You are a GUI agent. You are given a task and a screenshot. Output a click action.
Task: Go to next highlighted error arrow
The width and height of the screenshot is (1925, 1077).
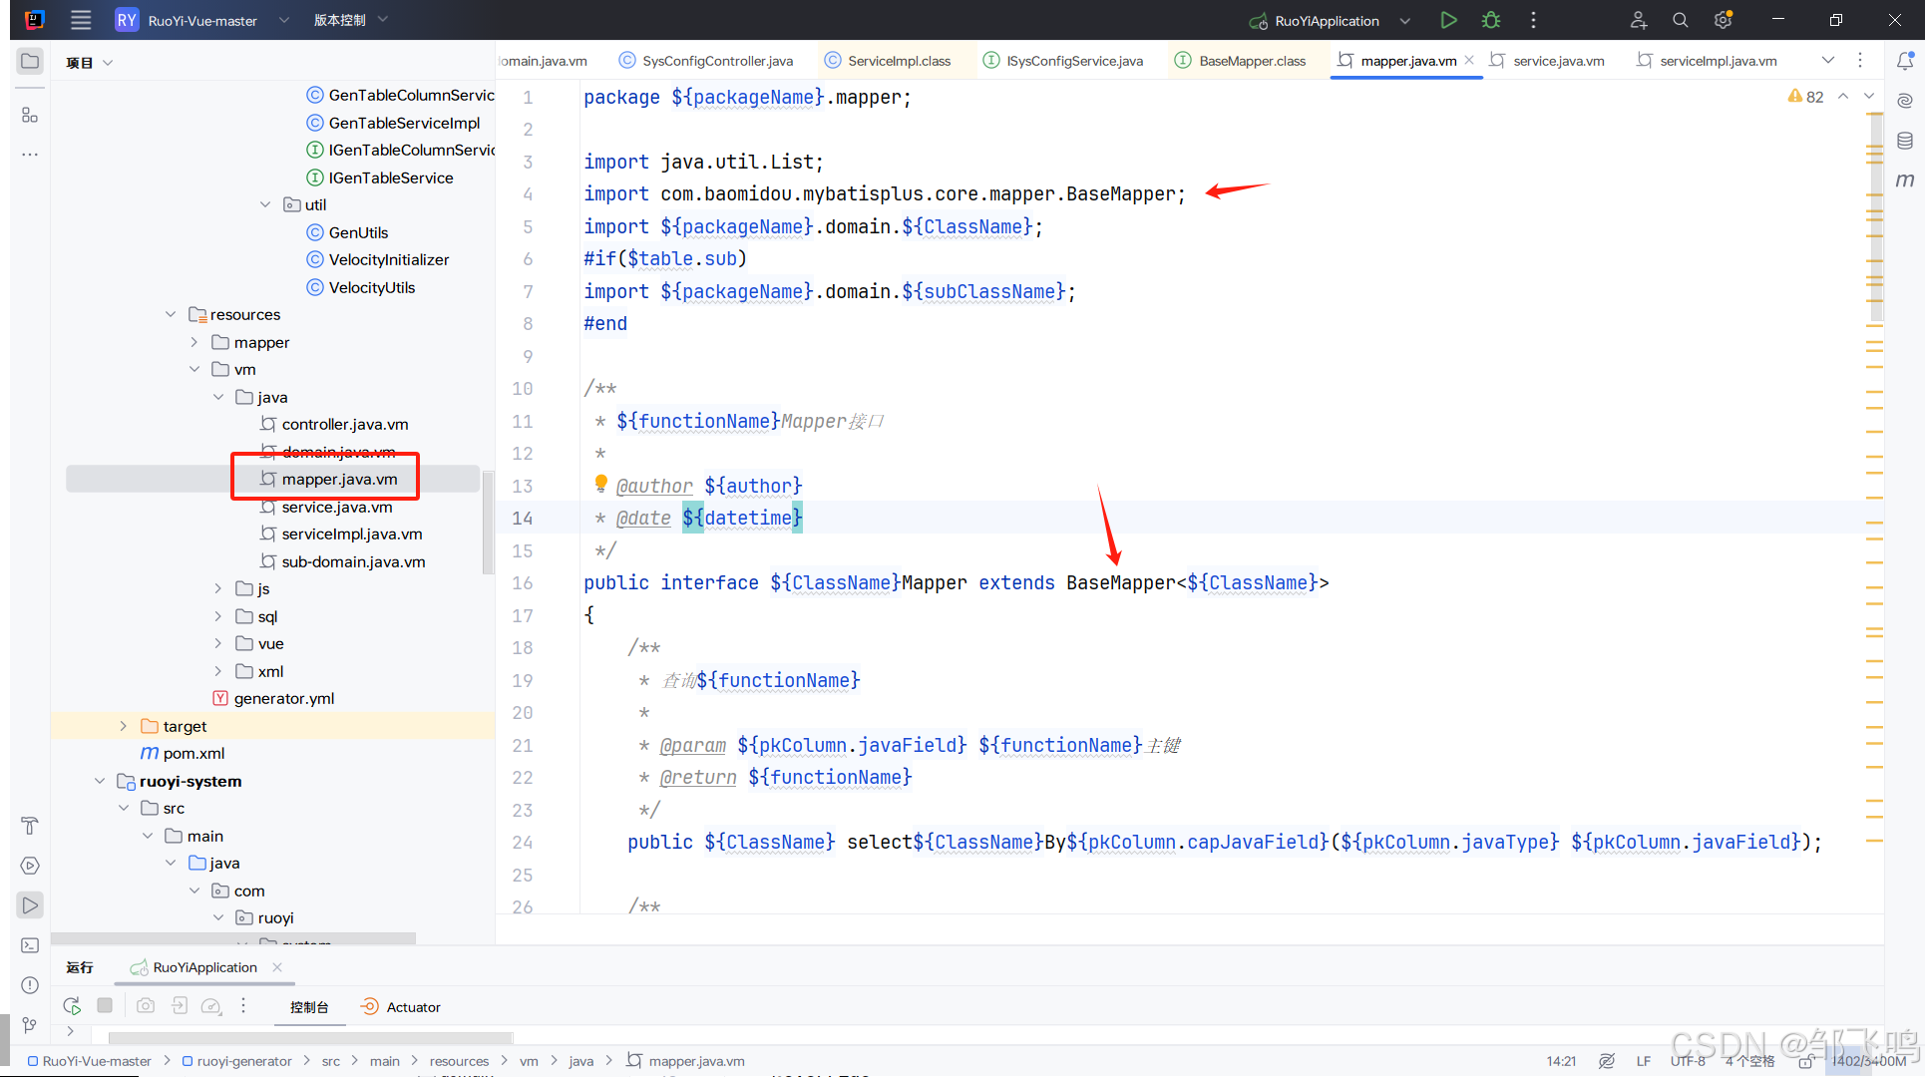(1869, 97)
